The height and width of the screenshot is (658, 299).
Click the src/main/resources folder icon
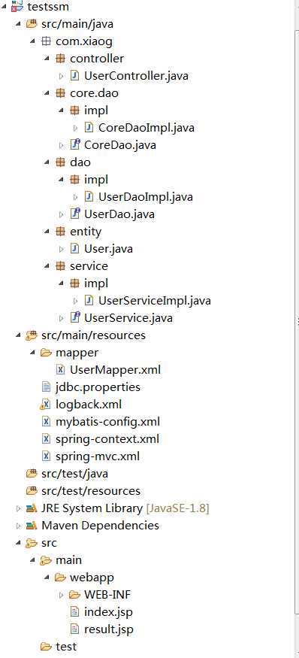pyautogui.click(x=32, y=335)
